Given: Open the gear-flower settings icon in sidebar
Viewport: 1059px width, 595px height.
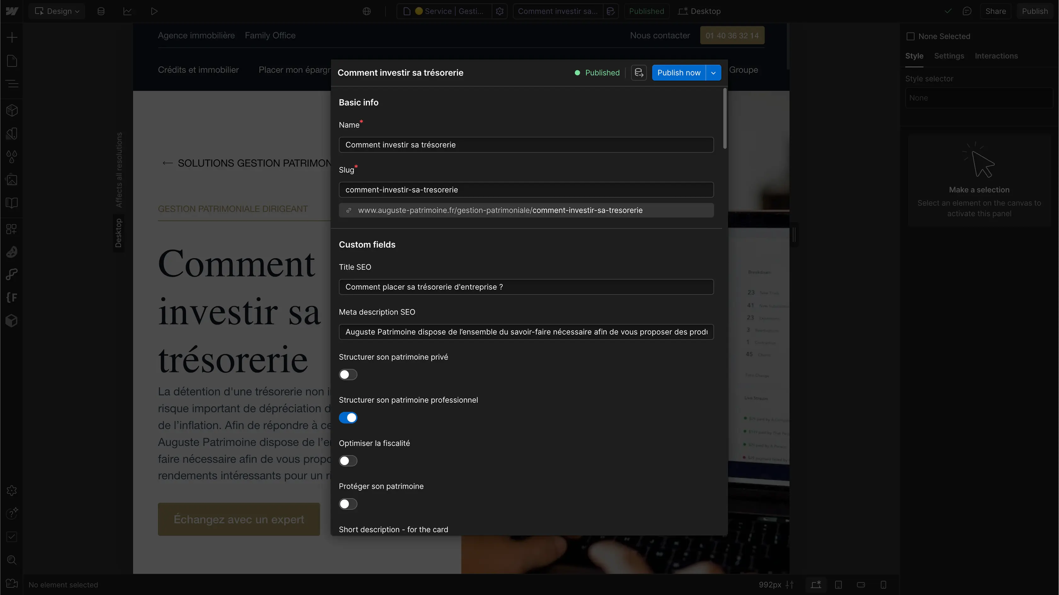Looking at the screenshot, I should [12, 490].
